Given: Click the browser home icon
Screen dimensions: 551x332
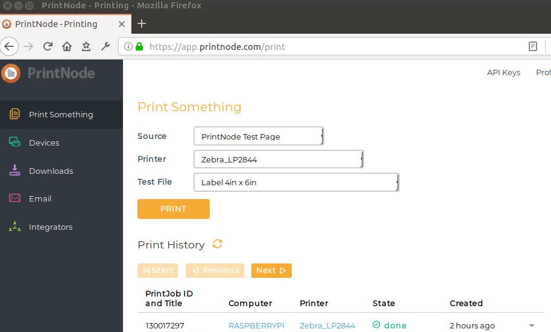Looking at the screenshot, I should tap(67, 46).
